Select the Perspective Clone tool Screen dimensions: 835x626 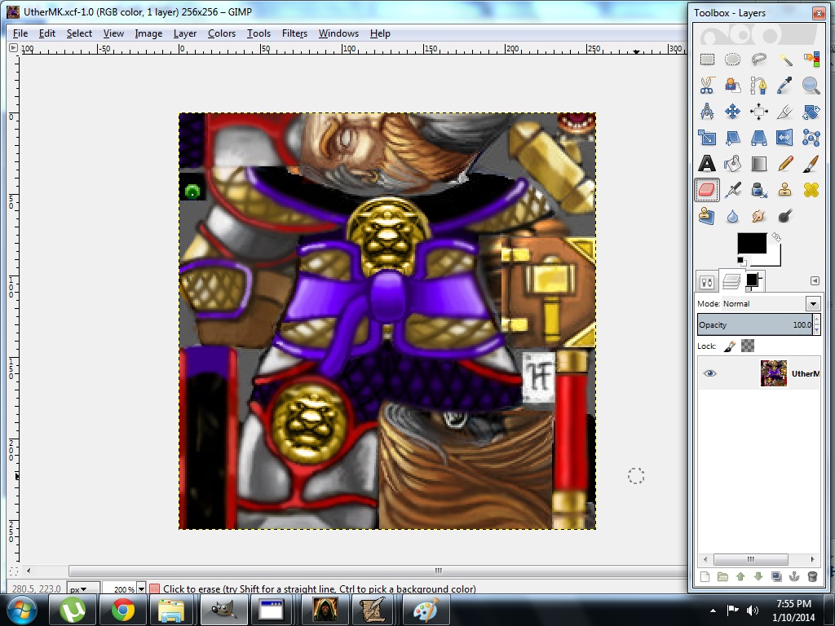click(707, 215)
